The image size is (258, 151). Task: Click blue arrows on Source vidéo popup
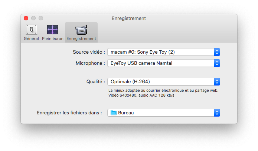[217, 52]
